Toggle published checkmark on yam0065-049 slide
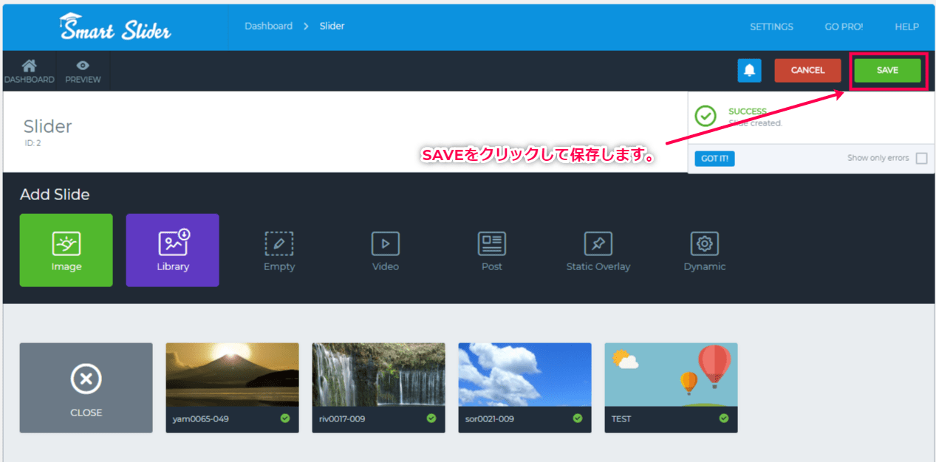This screenshot has width=936, height=462. tap(285, 418)
